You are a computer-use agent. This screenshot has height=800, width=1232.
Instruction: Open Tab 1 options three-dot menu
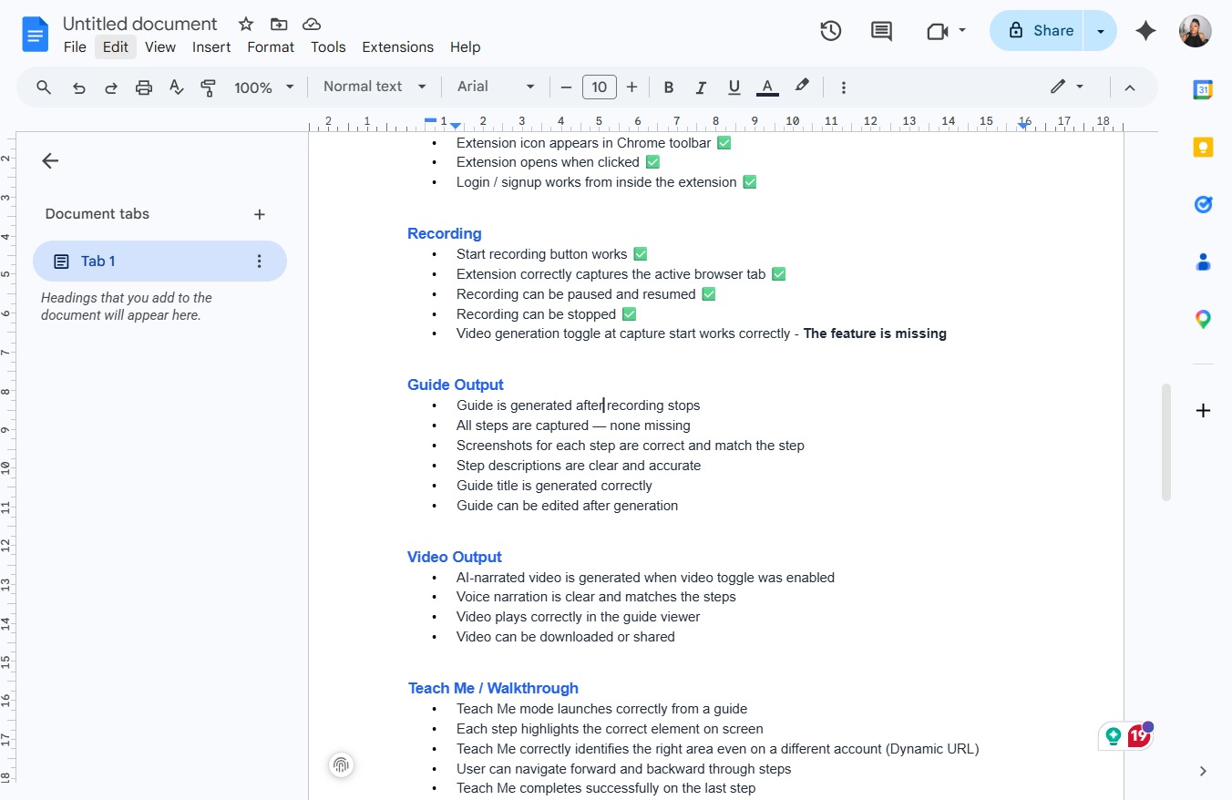tap(259, 262)
